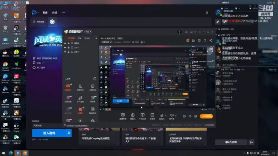278x156 pixels.
Task: Open 论坛 forum link
Action: 38,63
